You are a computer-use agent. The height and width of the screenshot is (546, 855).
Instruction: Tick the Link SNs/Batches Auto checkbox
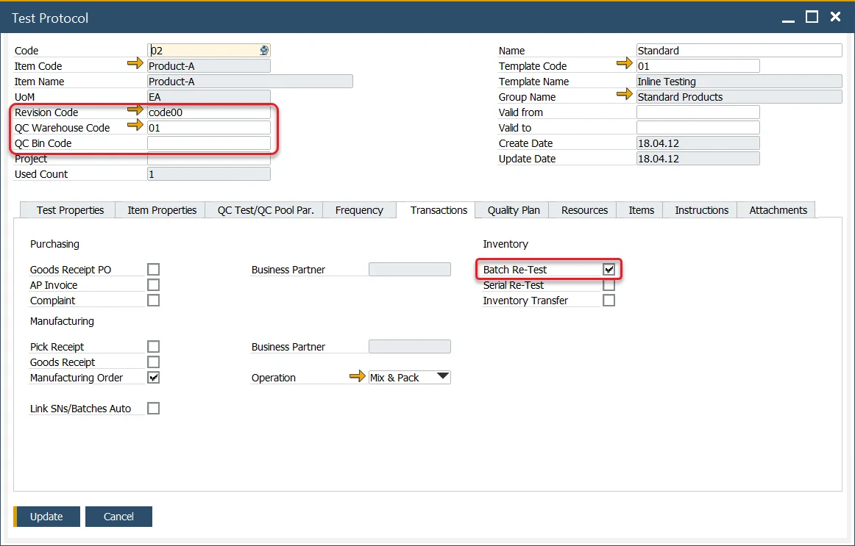coord(153,409)
